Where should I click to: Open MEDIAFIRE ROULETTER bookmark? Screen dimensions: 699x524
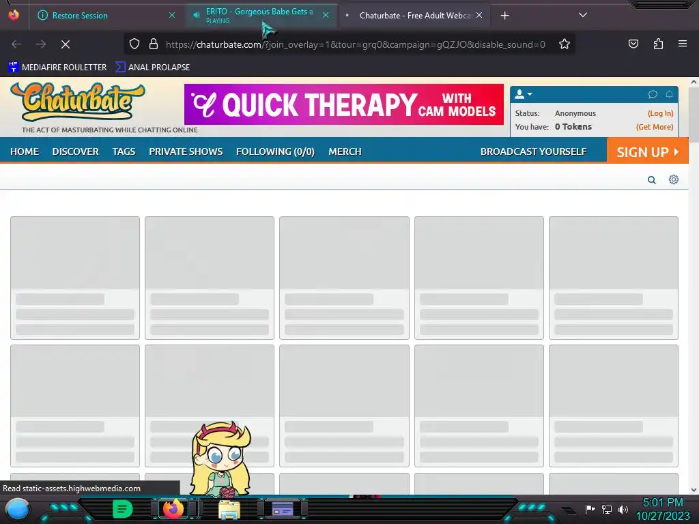[x=57, y=68]
